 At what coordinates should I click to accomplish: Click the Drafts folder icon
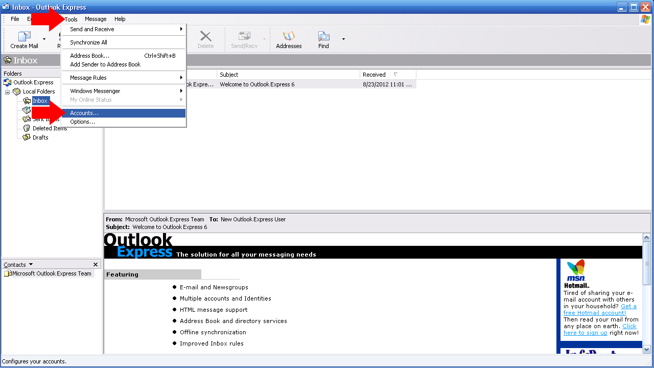coord(27,137)
